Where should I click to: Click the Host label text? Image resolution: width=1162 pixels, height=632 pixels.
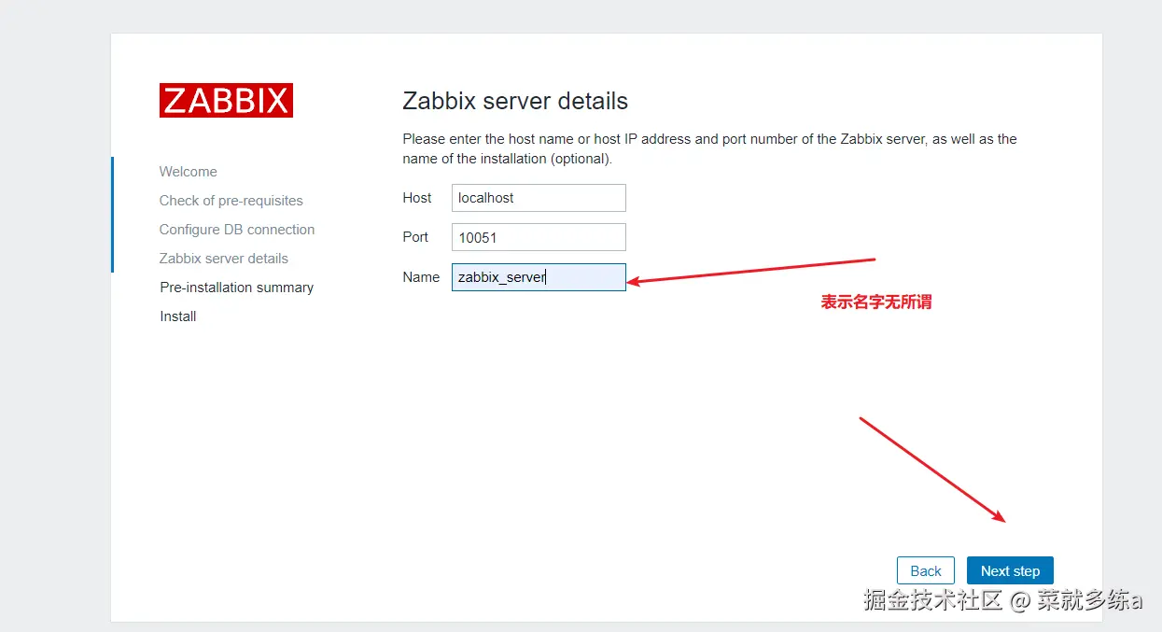(x=417, y=198)
